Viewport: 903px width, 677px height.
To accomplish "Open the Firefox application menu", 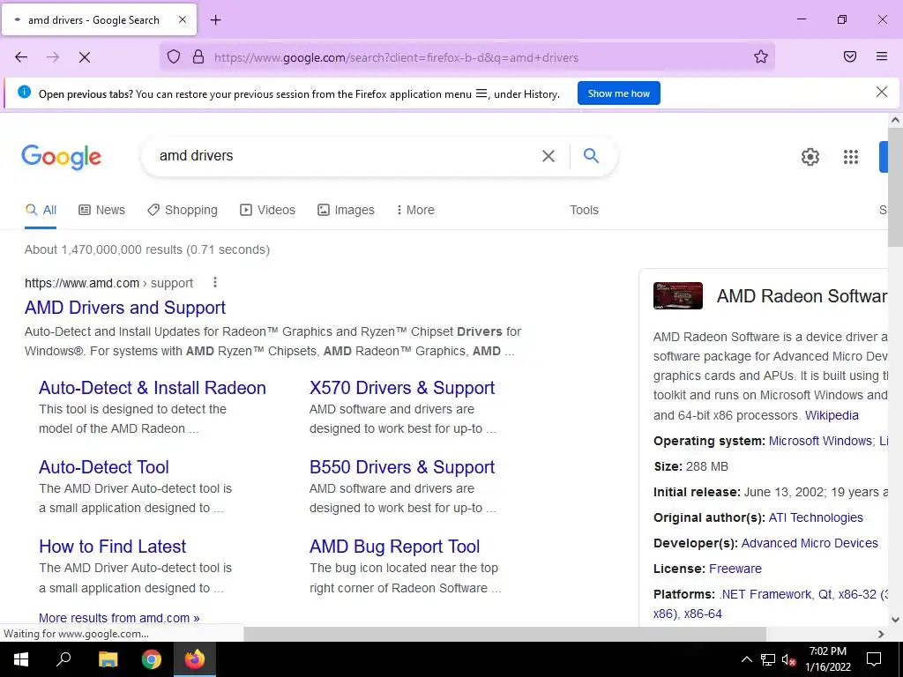I will point(882,56).
